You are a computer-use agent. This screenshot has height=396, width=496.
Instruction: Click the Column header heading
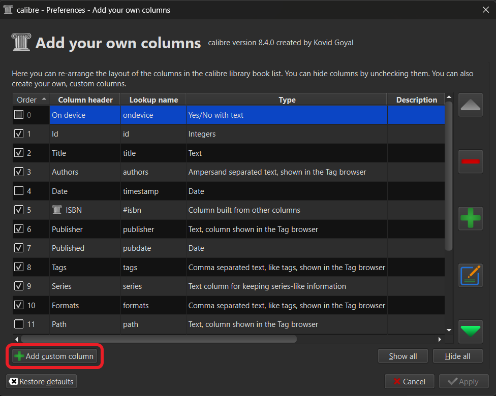[x=85, y=100]
